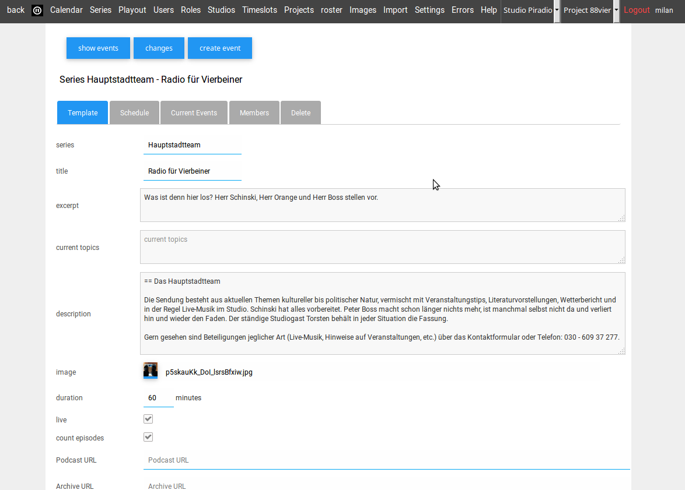Go to Timeslots in the navigation bar
Image resolution: width=685 pixels, height=490 pixels.
point(260,10)
